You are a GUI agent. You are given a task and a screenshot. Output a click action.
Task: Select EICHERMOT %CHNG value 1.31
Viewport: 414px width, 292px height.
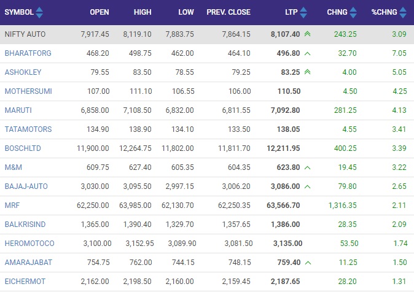click(399, 281)
